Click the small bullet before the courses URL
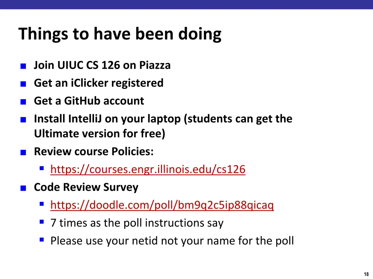This screenshot has width=373, height=279. point(42,168)
